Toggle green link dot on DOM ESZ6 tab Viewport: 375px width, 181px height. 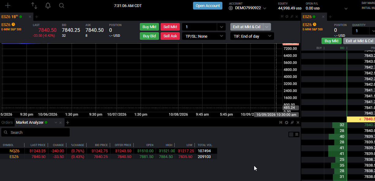click(x=314, y=17)
